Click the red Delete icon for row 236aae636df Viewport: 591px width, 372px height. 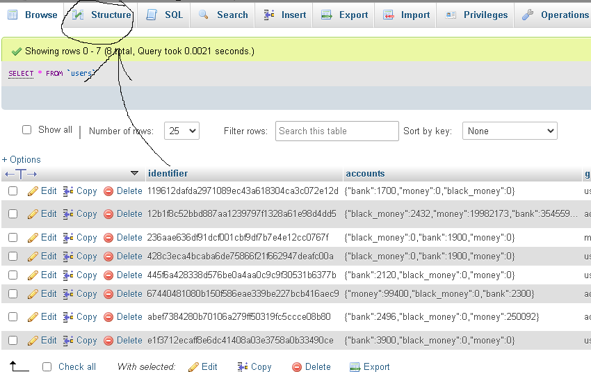(x=108, y=238)
